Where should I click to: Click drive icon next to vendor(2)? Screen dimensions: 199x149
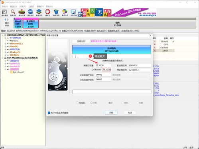point(8,66)
